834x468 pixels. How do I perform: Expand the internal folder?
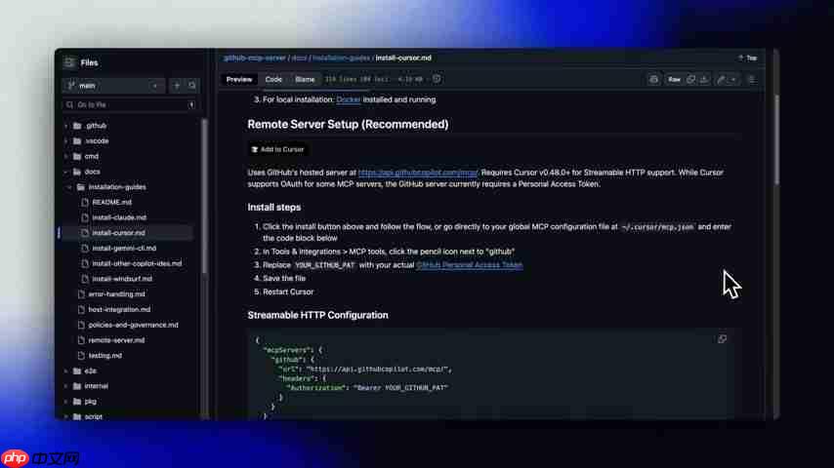(x=66, y=386)
